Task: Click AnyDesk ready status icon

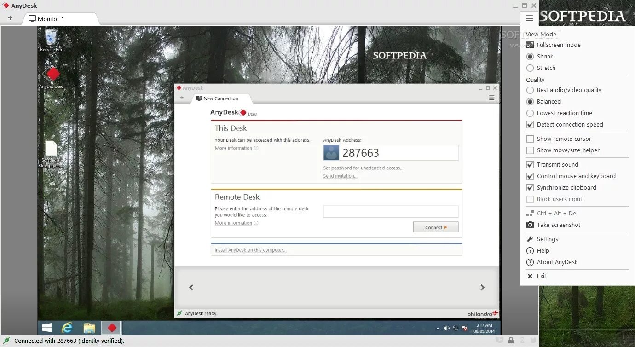Action: (179, 313)
